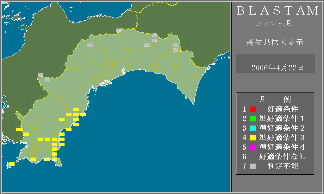
Task: Click the cyan 準好適条件2 legend swatch
Action: 252,128
